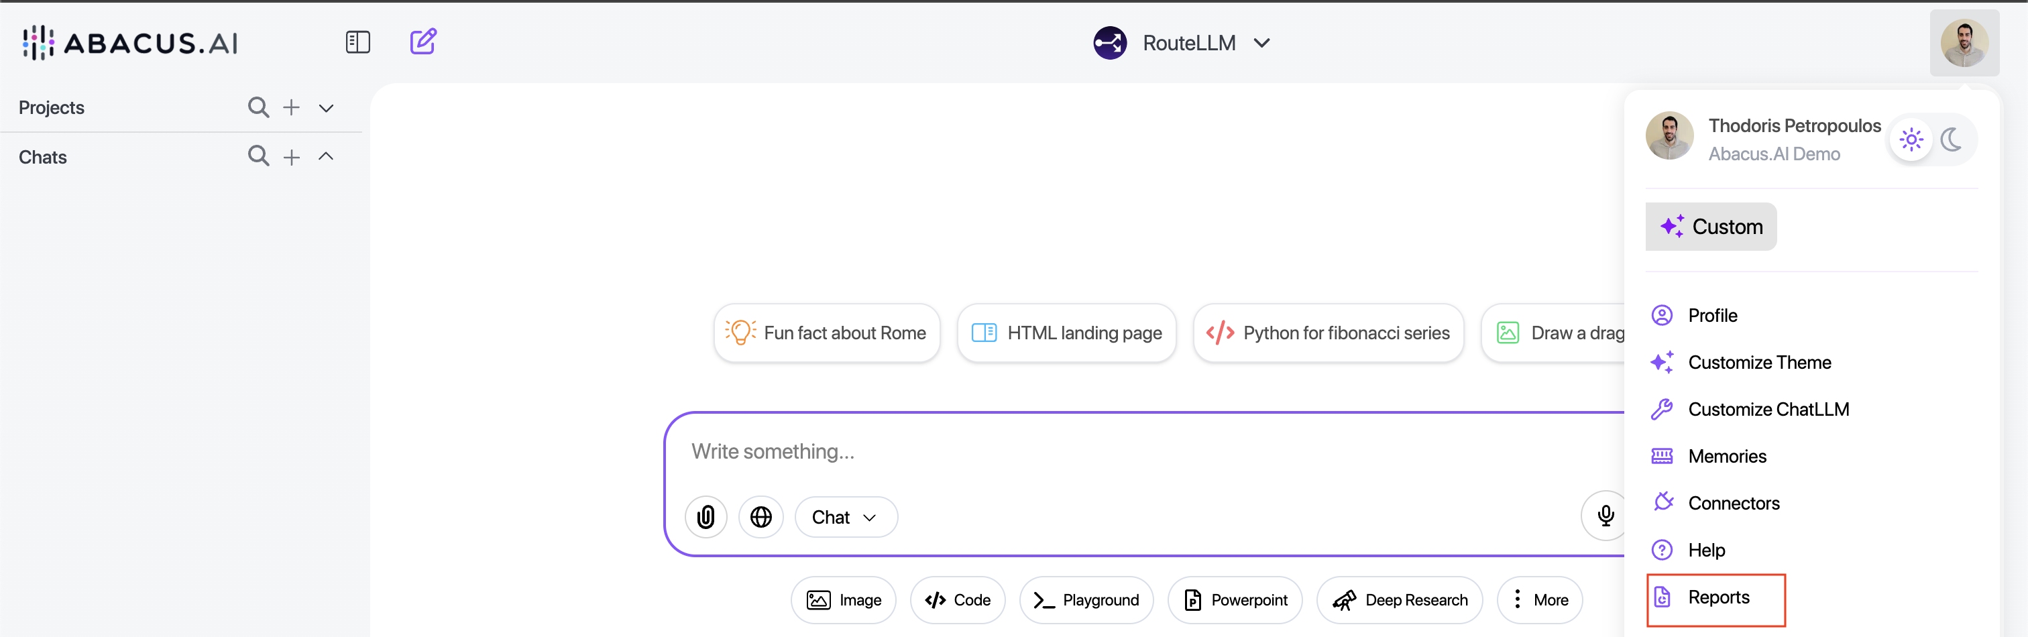Viewport: 2028px width, 637px height.
Task: Click the microphone voice input icon
Action: pos(1605,515)
